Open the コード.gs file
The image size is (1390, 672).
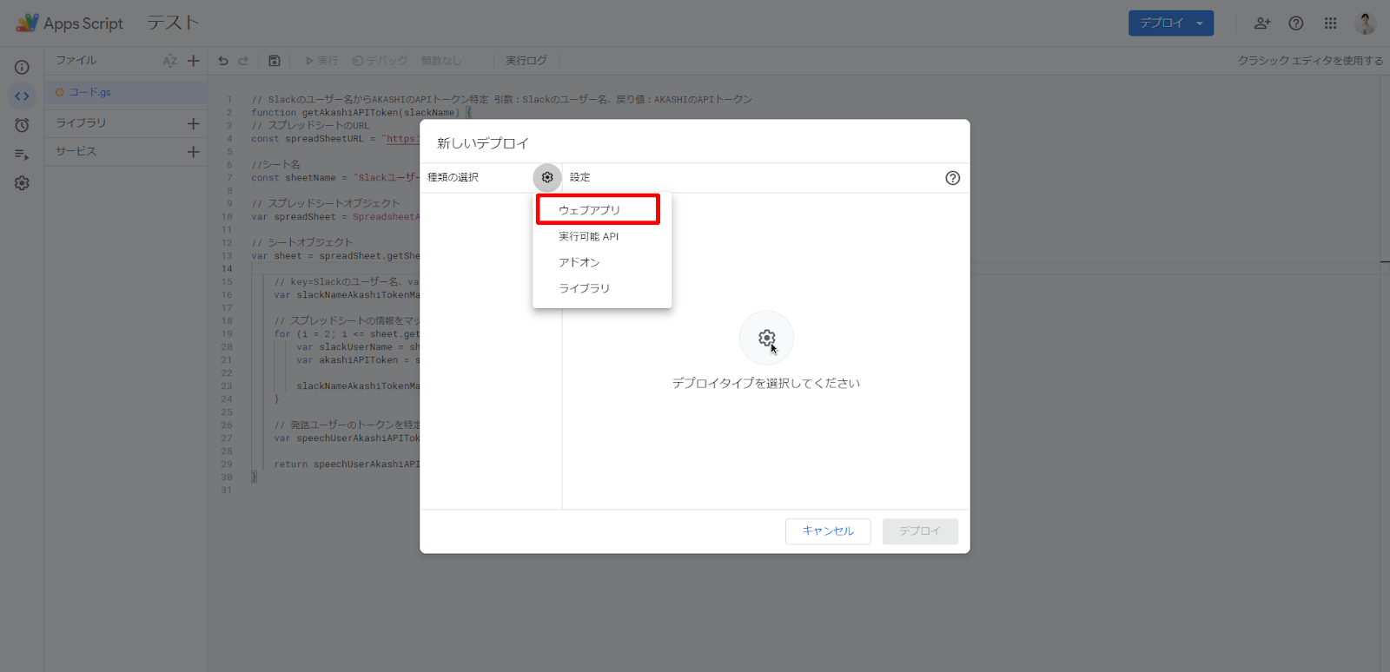tap(89, 92)
